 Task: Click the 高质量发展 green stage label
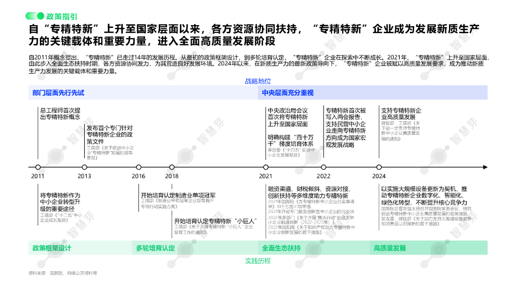(x=390, y=248)
